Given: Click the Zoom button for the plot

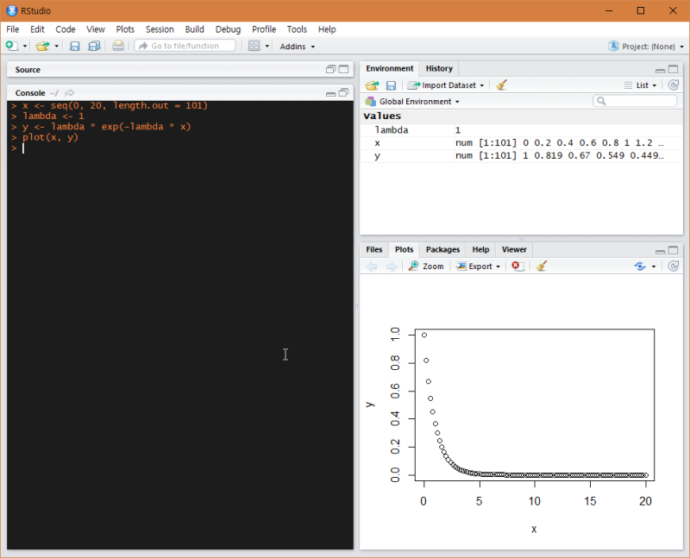Looking at the screenshot, I should coord(426,266).
